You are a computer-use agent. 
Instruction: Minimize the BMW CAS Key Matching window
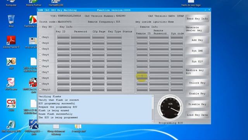point(205,10)
